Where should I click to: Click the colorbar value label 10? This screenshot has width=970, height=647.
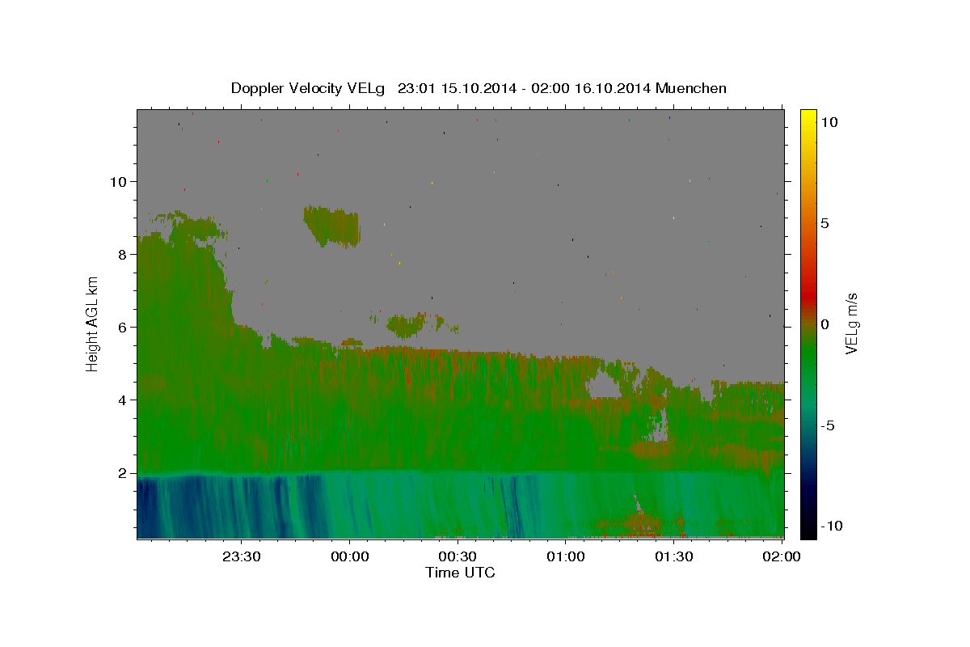829,121
